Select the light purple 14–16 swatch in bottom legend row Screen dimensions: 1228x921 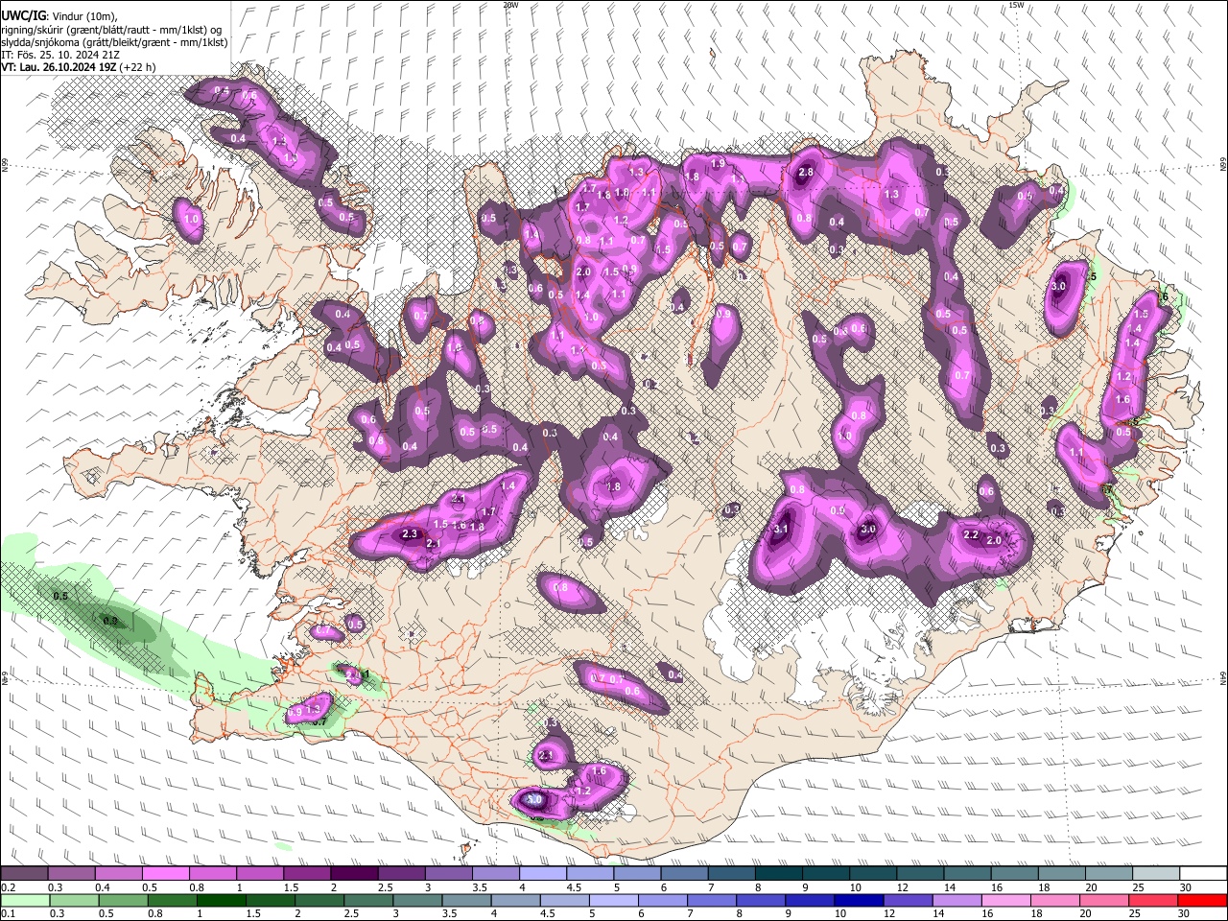(x=957, y=900)
